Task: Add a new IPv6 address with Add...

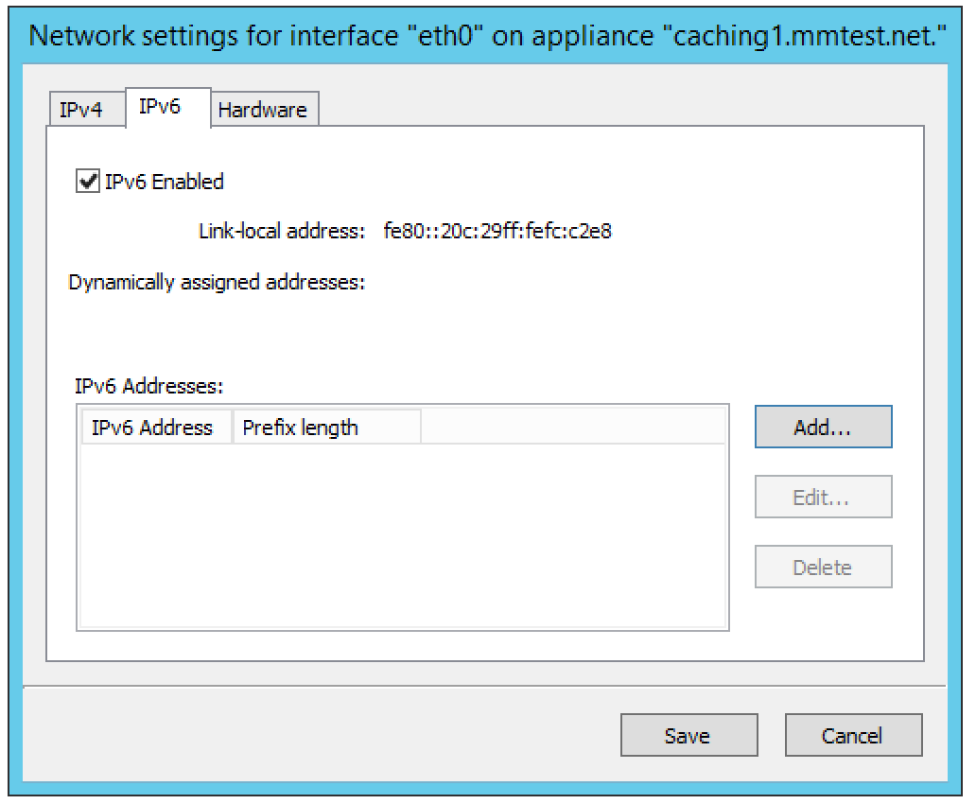Action: click(823, 428)
